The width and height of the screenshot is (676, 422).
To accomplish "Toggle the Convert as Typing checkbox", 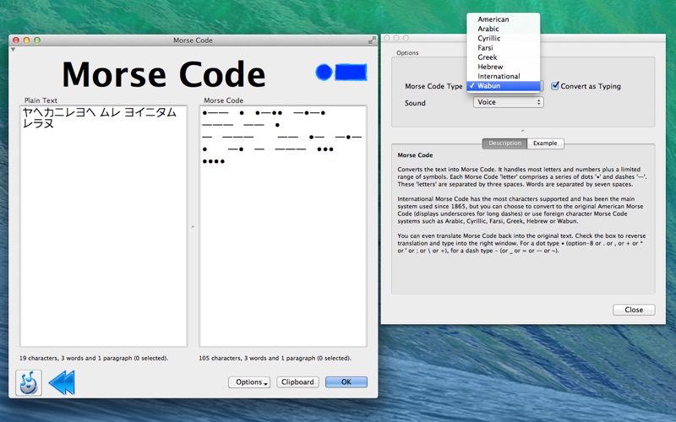I will tap(555, 86).
